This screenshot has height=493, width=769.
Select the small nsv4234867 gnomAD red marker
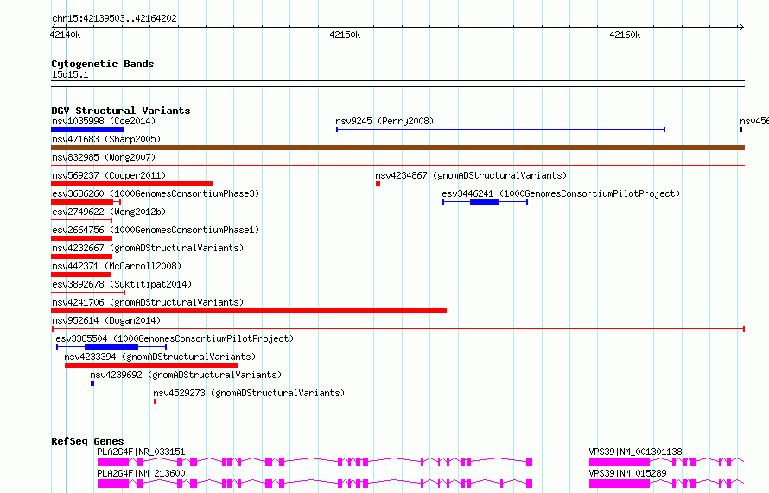tap(378, 184)
